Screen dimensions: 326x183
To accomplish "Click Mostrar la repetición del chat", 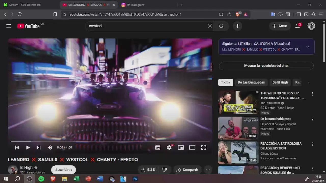I will coord(266,66).
